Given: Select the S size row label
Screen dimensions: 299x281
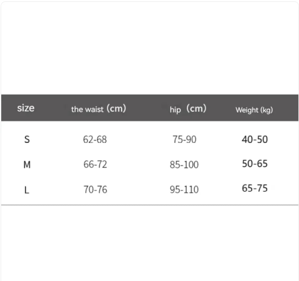Looking at the screenshot, I should click(27, 139).
